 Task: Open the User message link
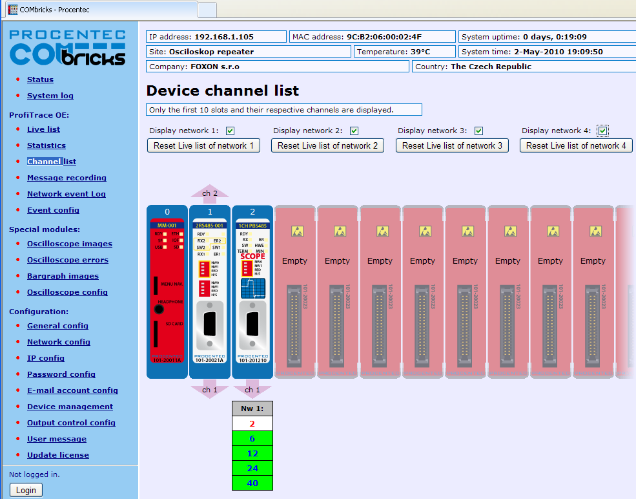(57, 439)
